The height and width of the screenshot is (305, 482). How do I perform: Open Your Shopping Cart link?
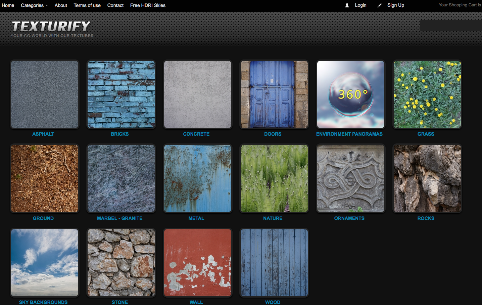tap(460, 5)
